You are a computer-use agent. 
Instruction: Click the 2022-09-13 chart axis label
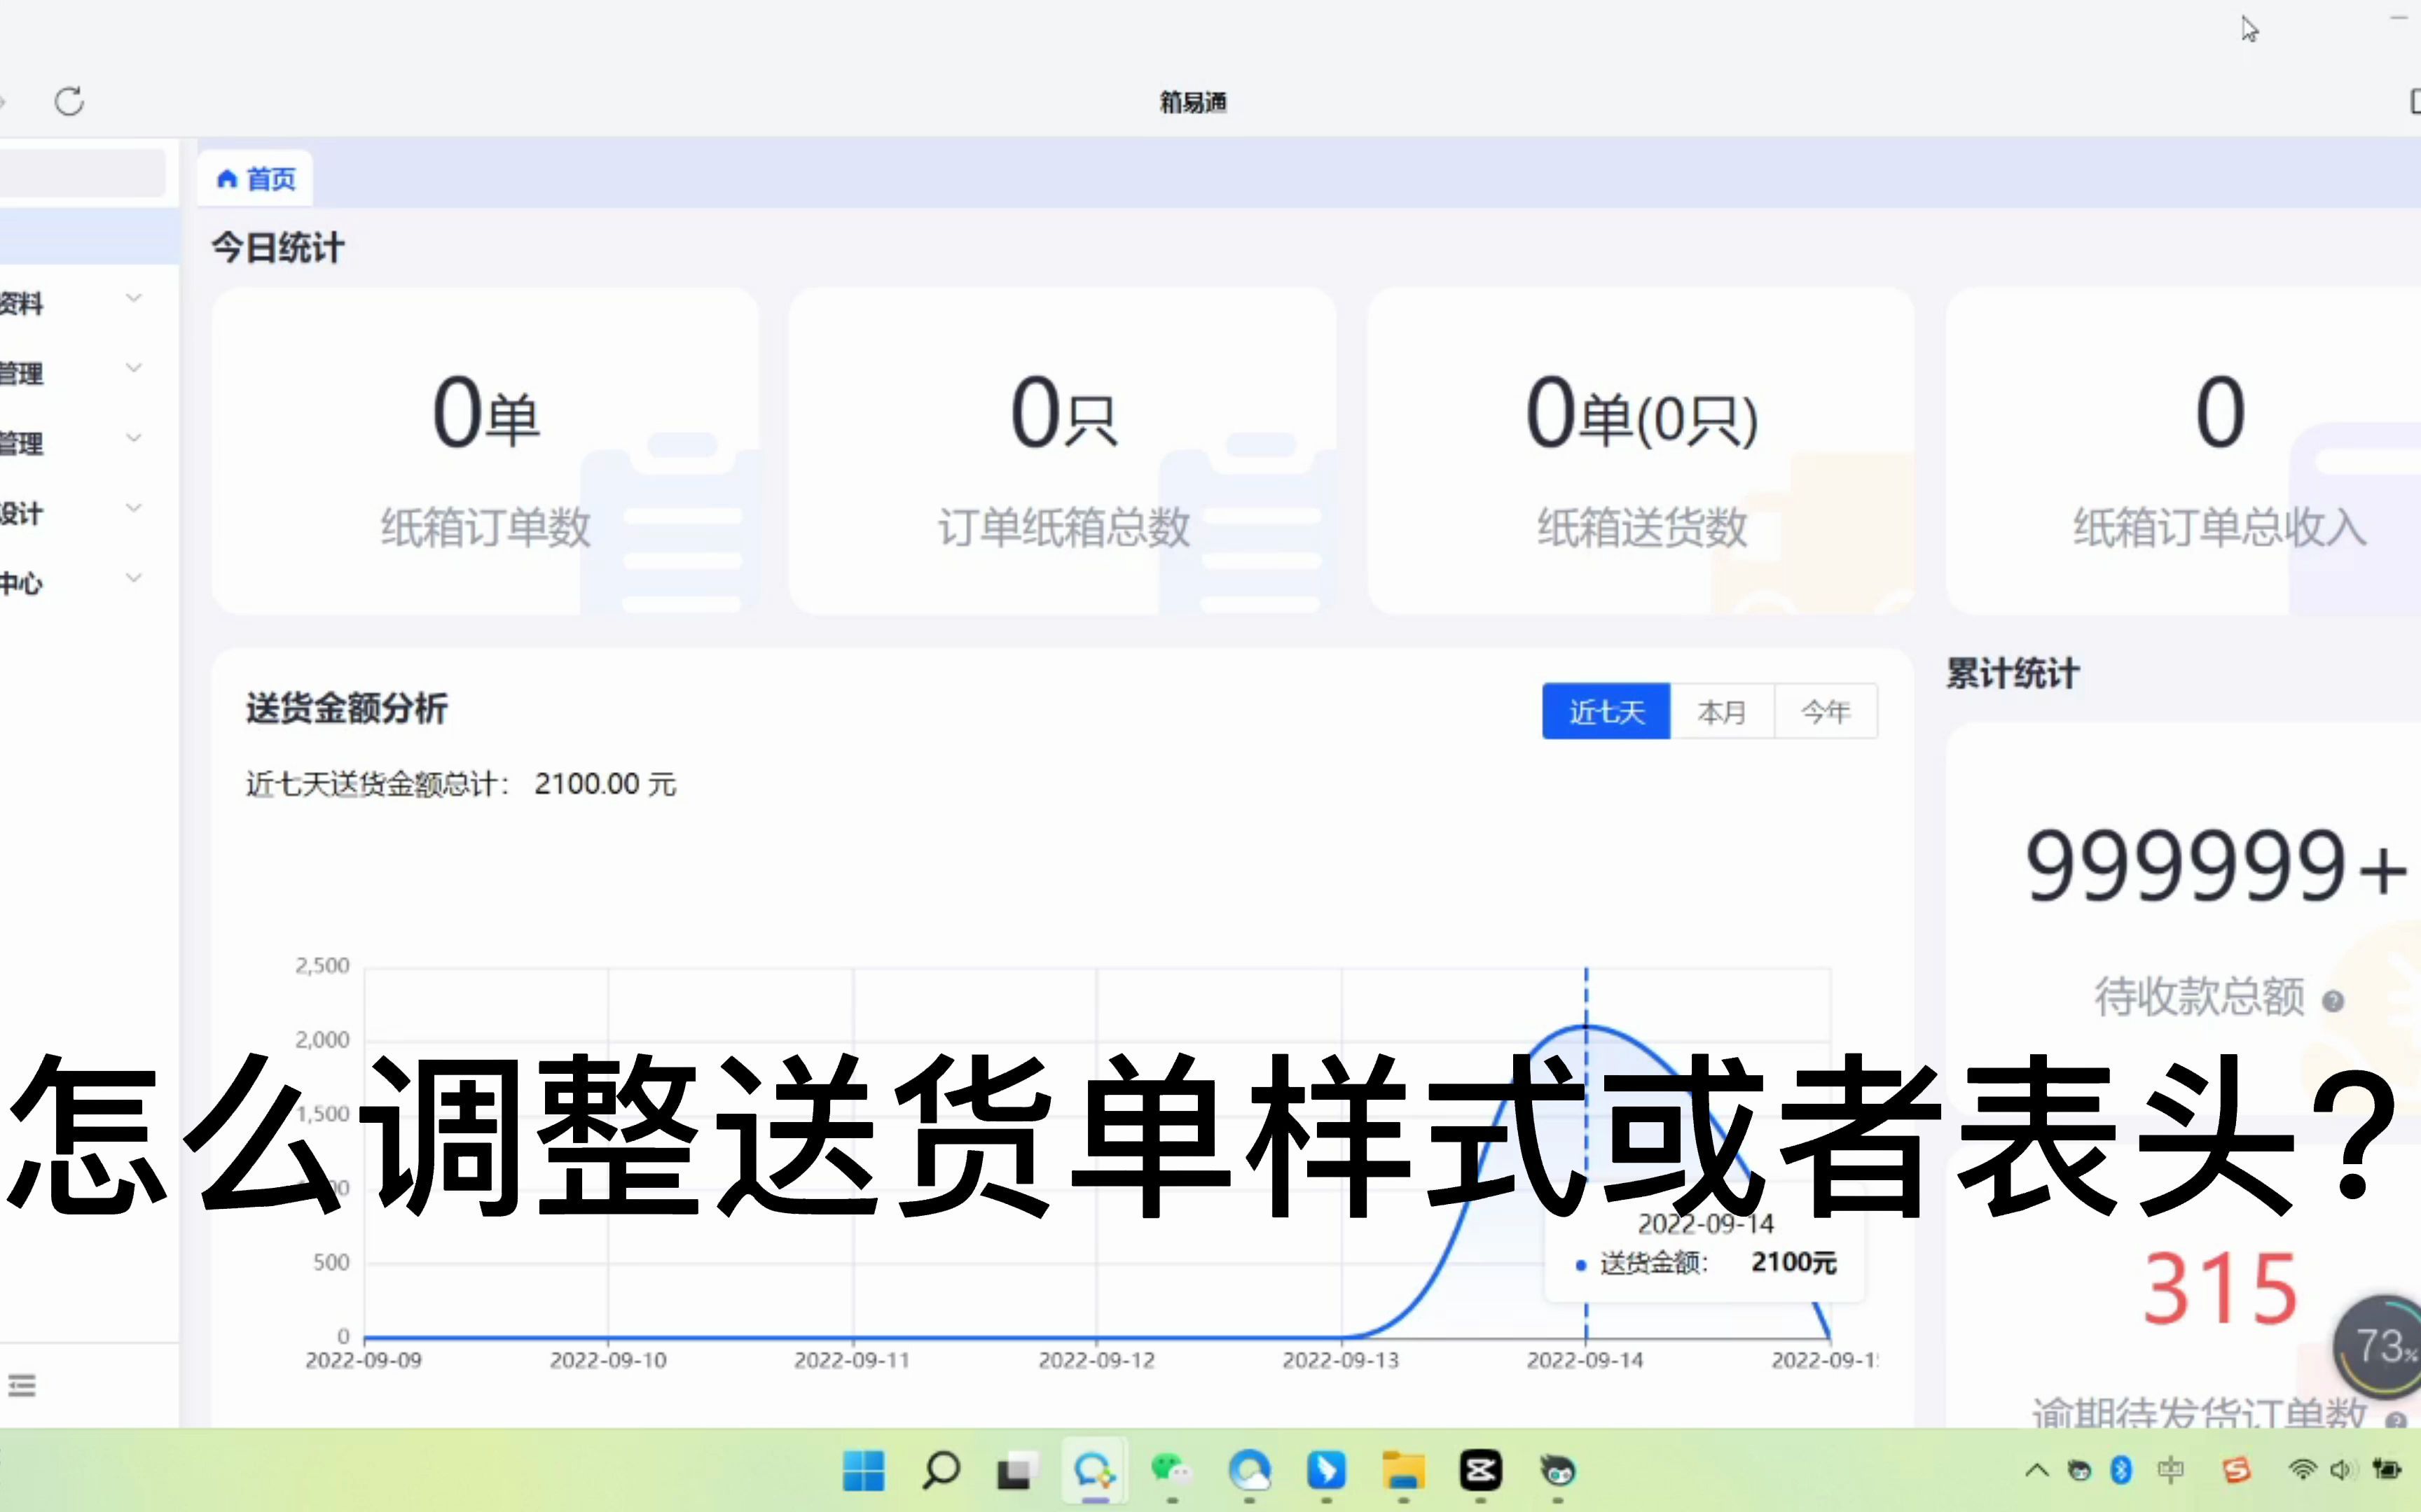pyautogui.click(x=1341, y=1360)
